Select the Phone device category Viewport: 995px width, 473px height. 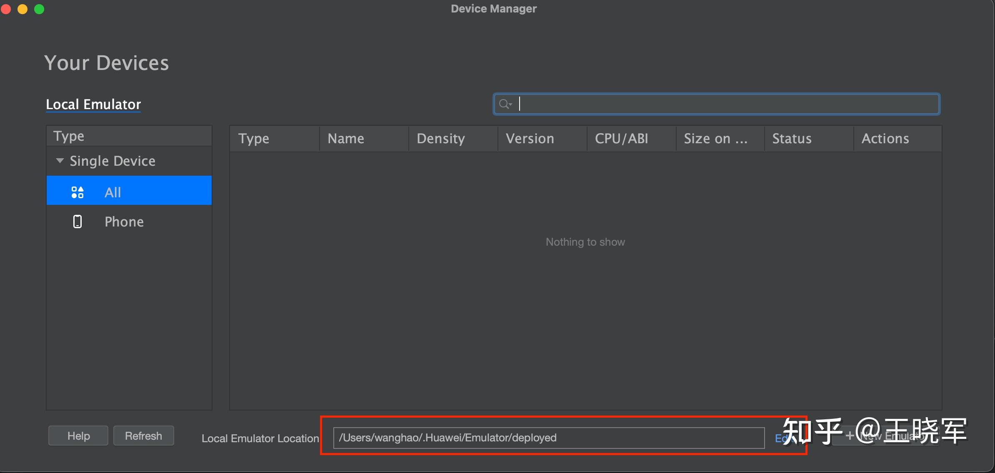[129, 221]
